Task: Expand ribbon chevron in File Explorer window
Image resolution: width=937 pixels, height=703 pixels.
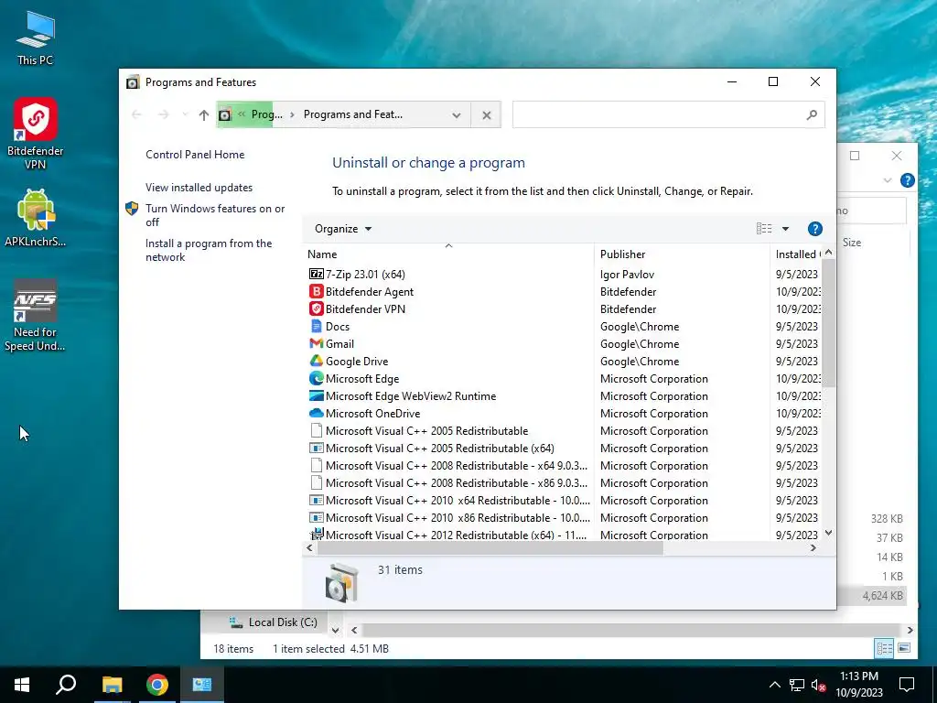Action: (888, 180)
